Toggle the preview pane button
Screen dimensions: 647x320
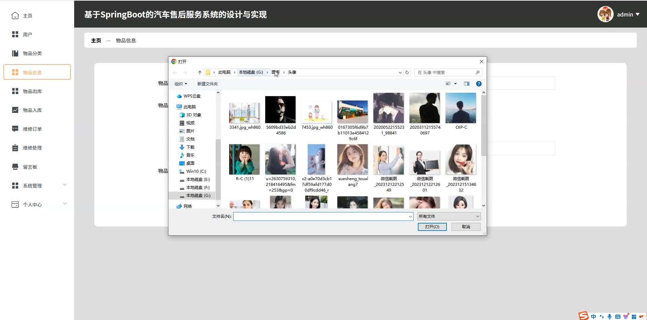tap(467, 84)
